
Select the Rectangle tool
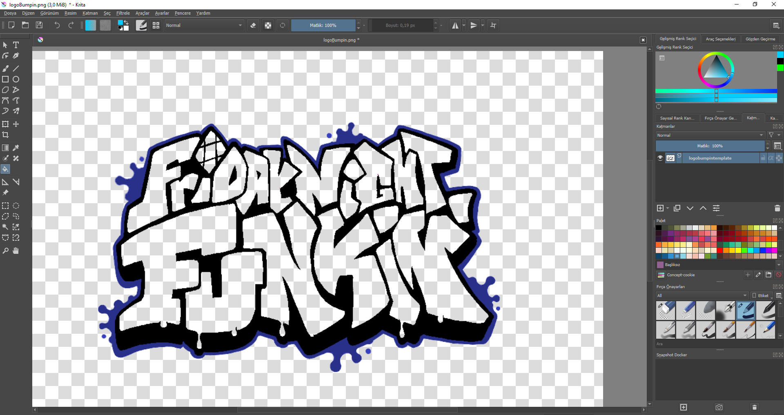(x=5, y=79)
